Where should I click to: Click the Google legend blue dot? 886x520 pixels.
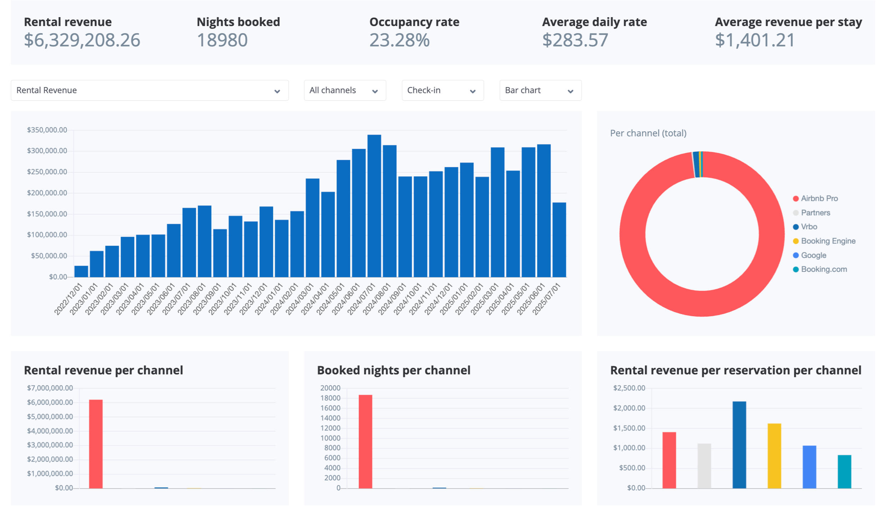click(796, 256)
